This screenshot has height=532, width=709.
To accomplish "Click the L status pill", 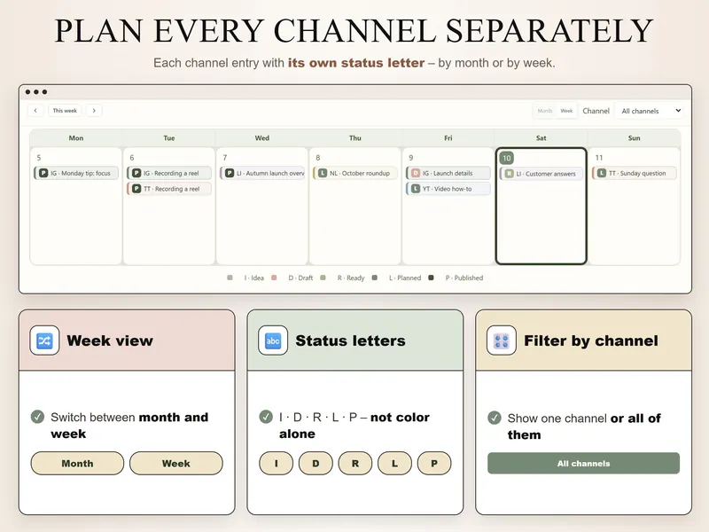I will 394,463.
